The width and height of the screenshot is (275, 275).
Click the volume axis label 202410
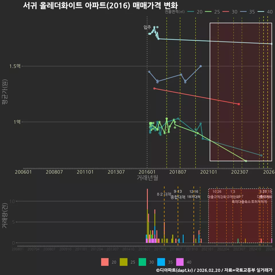255,249
